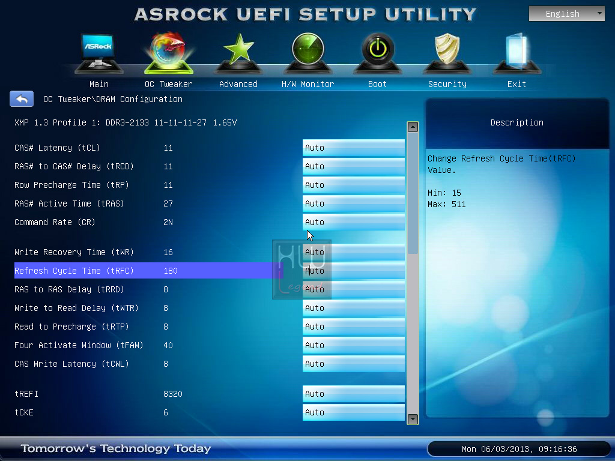Screen dimensions: 615x461
Task: Go back using the blue arrow icon
Action: coord(22,99)
